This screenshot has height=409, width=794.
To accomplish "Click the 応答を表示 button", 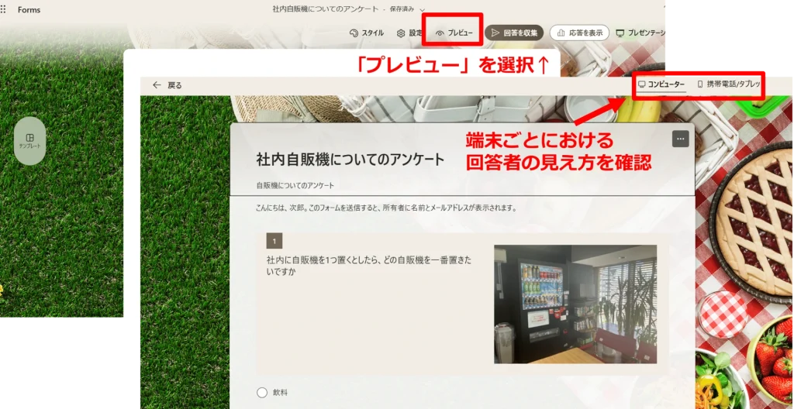I will (x=579, y=33).
